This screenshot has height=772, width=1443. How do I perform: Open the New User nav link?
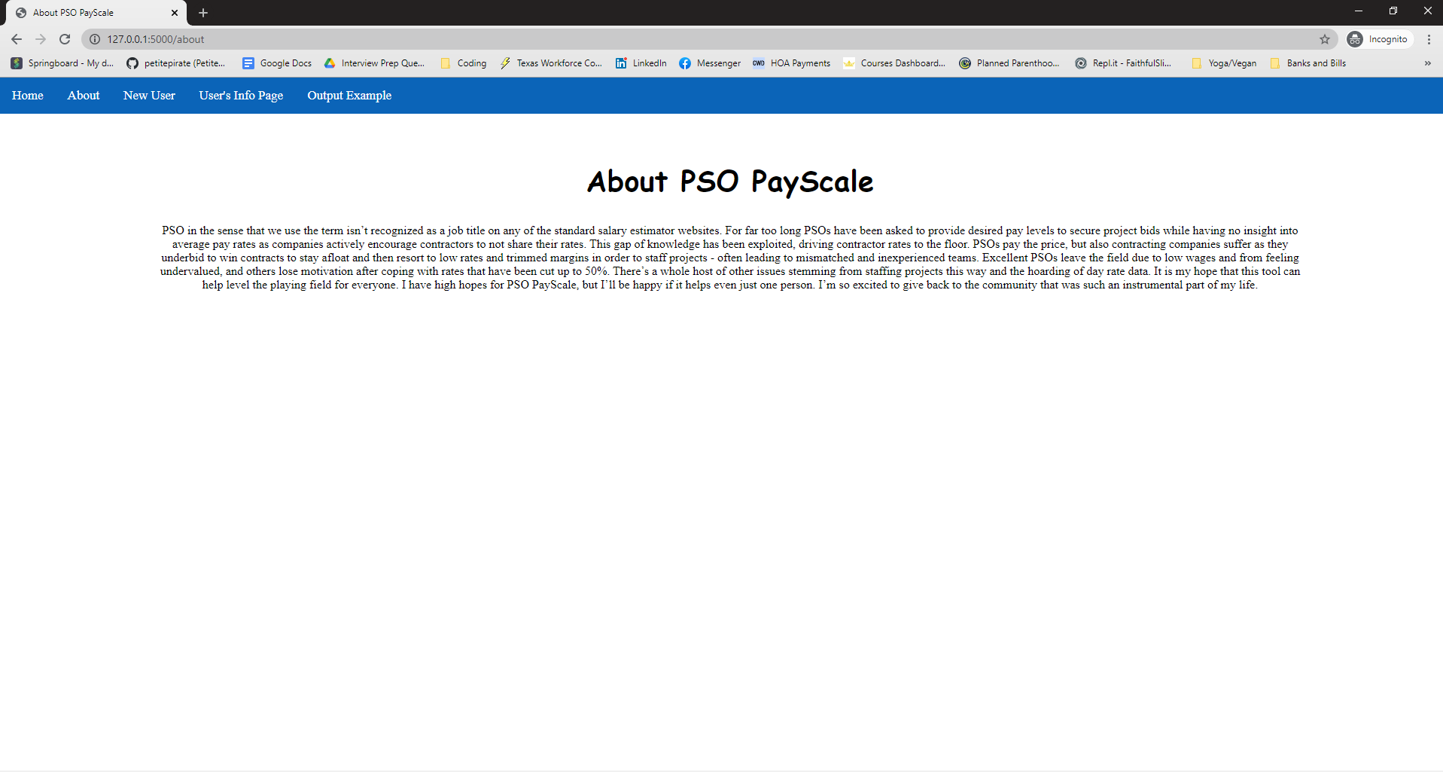click(149, 96)
